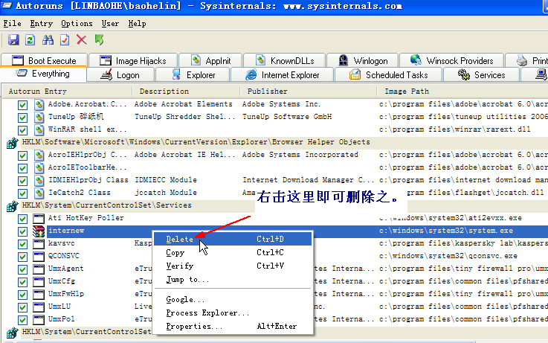Screen dimensions: 548x343
Task: Click the red X Delete toolbar icon
Action: tap(82, 40)
